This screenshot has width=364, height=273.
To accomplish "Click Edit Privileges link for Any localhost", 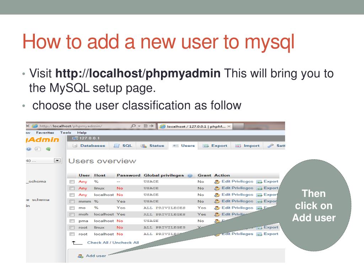I will 237,194.
